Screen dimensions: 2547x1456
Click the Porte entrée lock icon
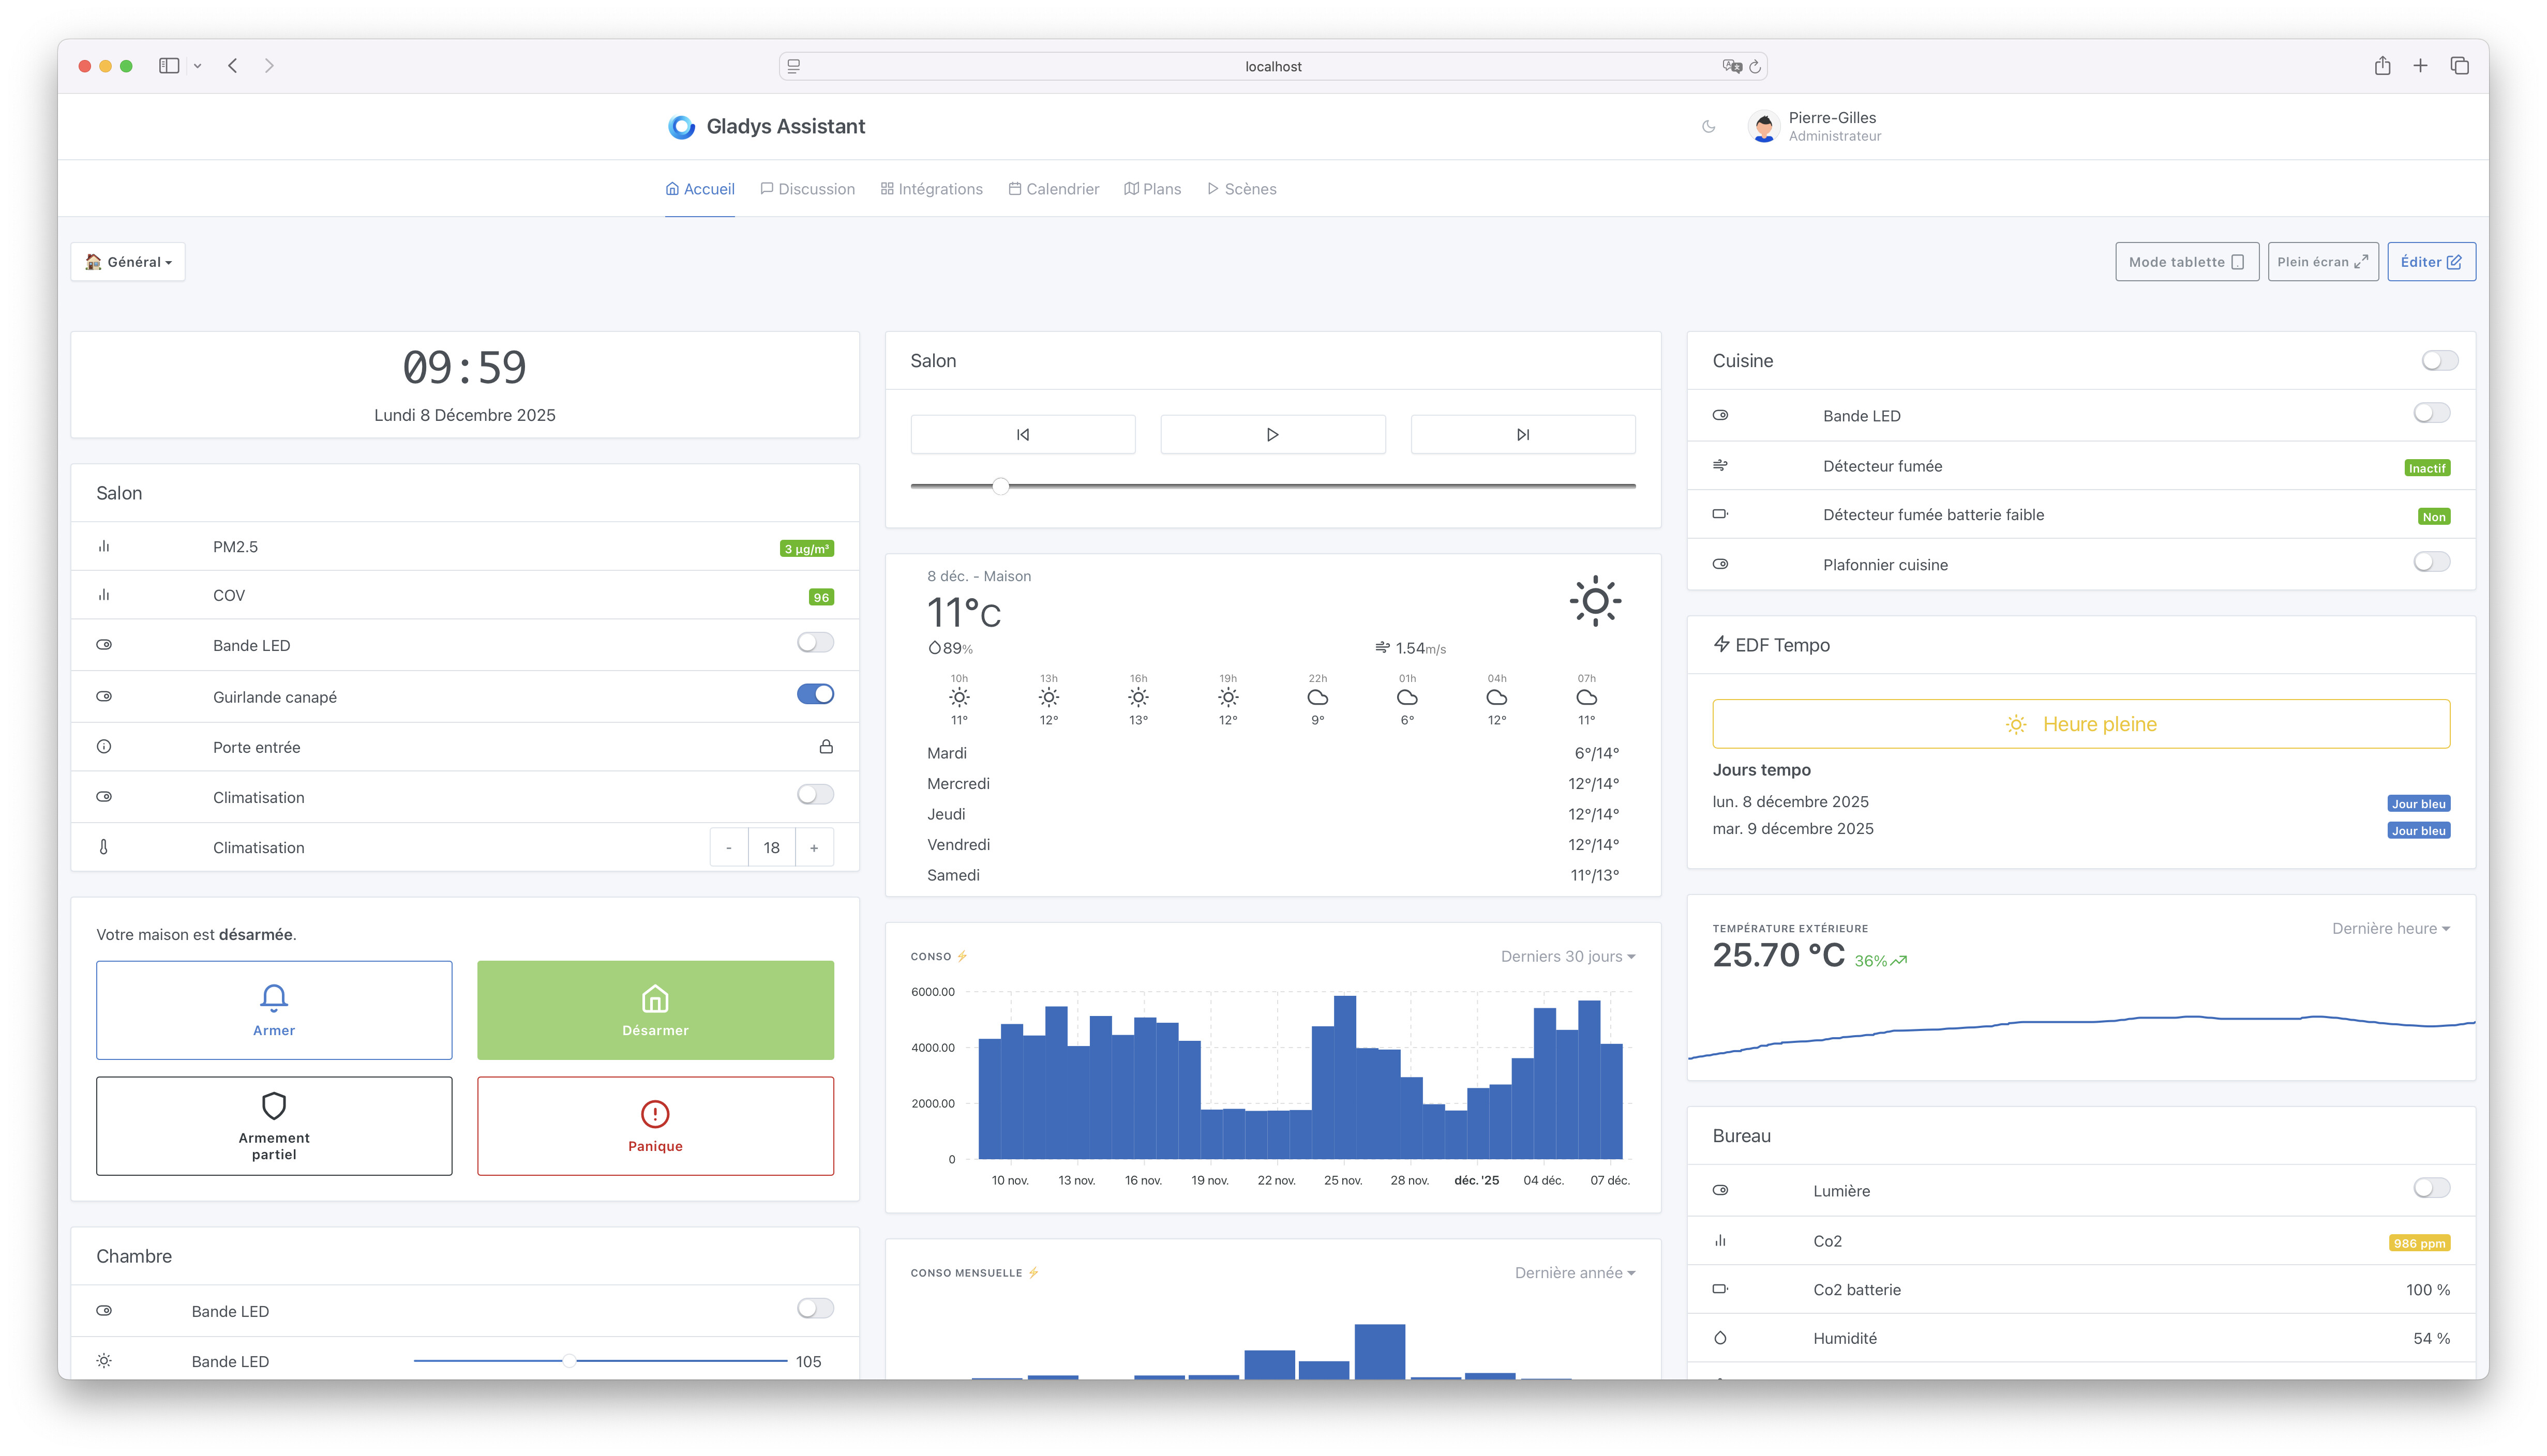tap(826, 746)
